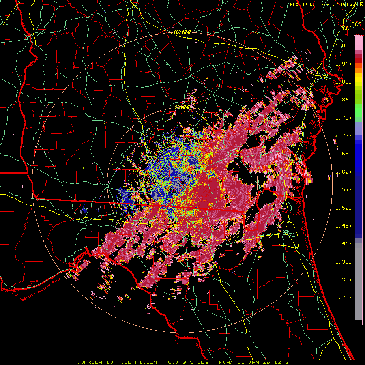
Task: Click the 0.307 scale value
Action: point(344,280)
